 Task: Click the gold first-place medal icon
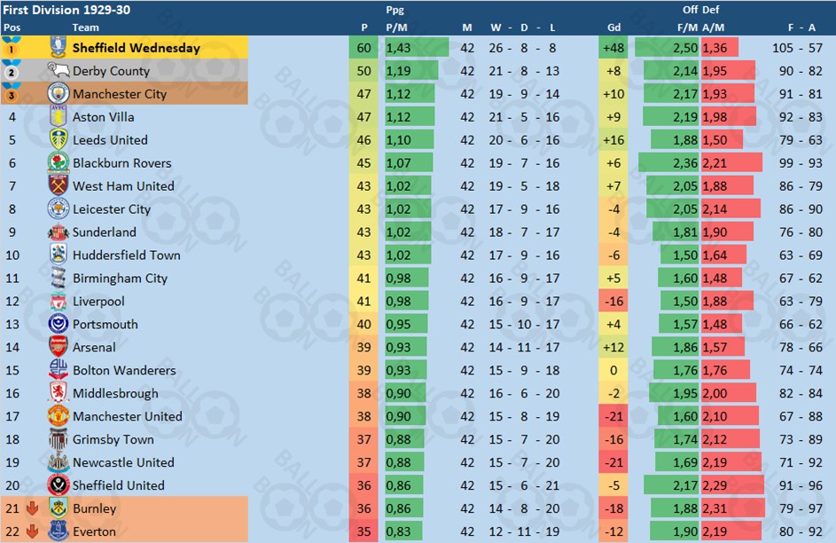(11, 47)
